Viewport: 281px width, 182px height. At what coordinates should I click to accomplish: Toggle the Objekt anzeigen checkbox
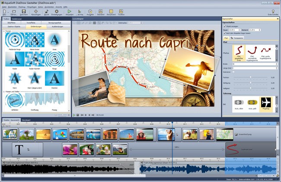224,26
